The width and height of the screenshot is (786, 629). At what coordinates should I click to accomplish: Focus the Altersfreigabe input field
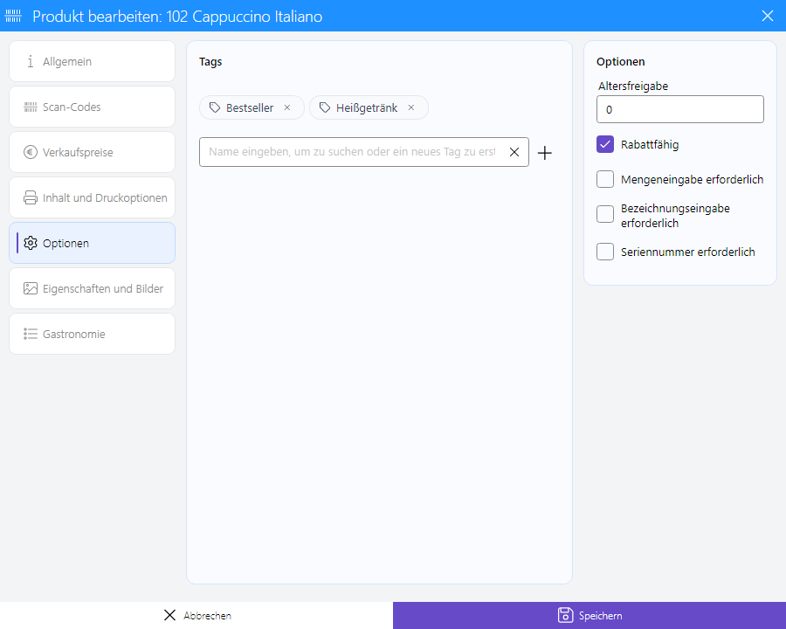680,109
